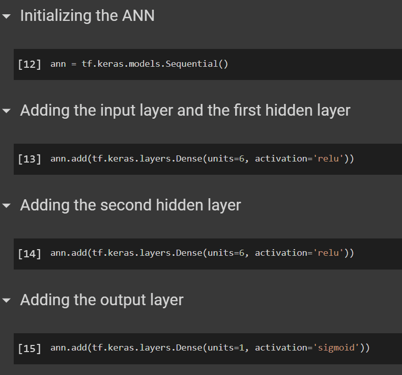Screen dimensions: 402x375
Task: Collapse the Adding the second hidden layer section
Action: [6, 206]
